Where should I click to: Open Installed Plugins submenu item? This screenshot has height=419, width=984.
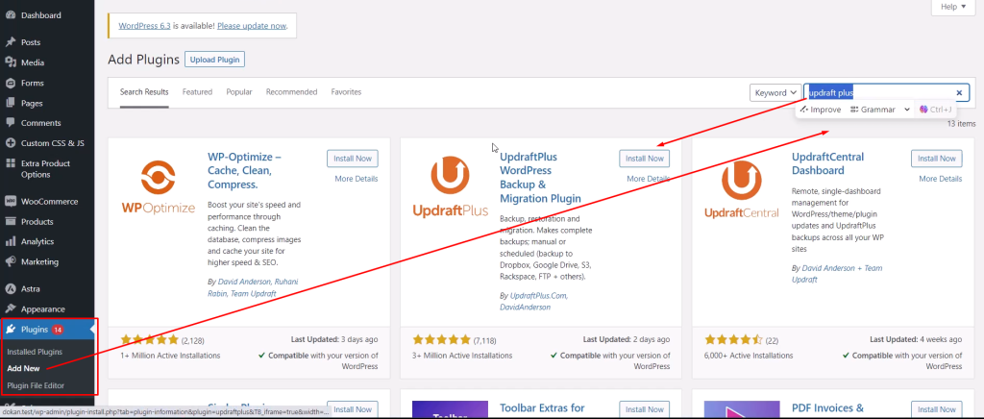[x=35, y=352]
